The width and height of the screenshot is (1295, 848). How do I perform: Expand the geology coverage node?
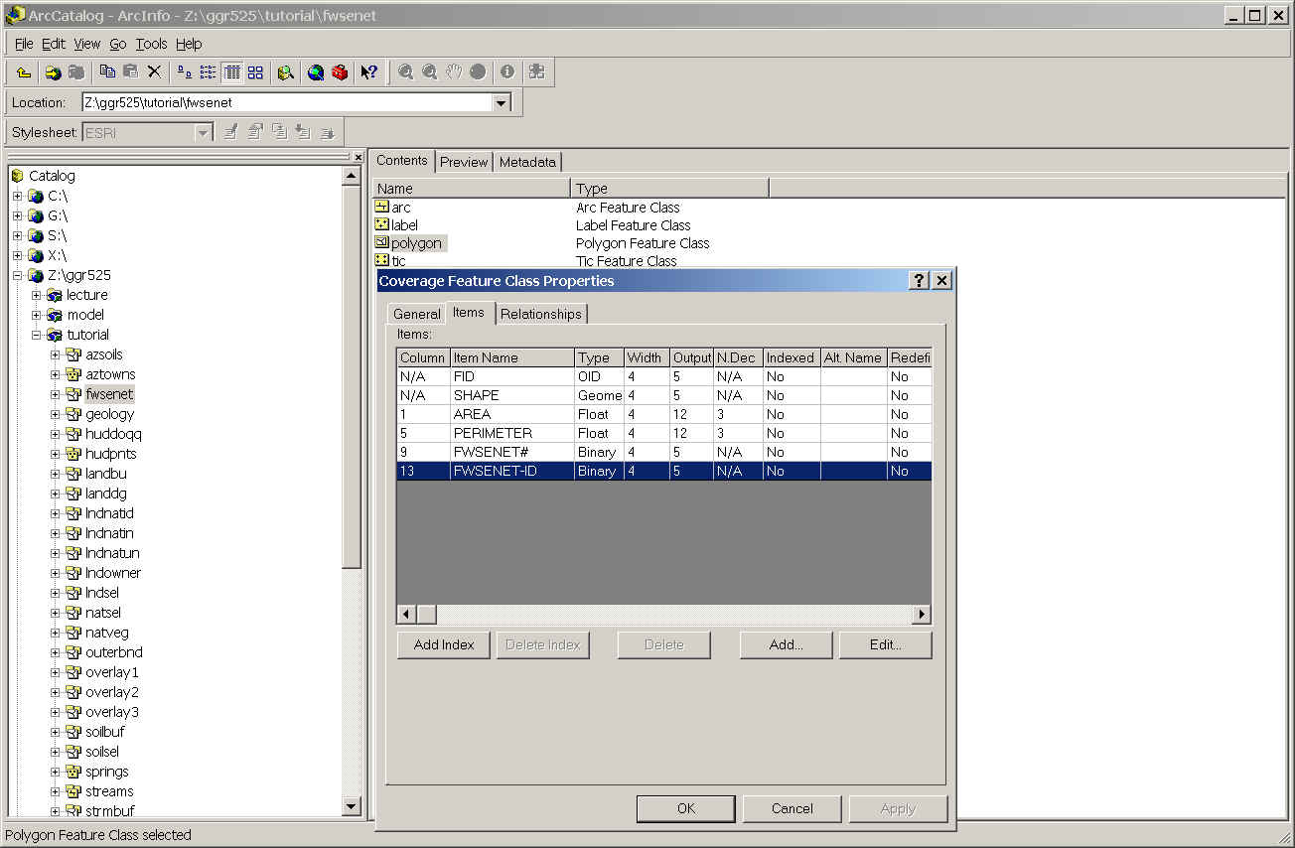point(56,414)
